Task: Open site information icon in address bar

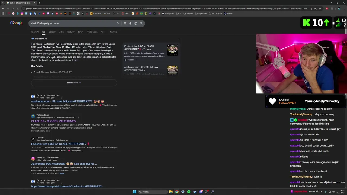Action: click(x=23, y=8)
